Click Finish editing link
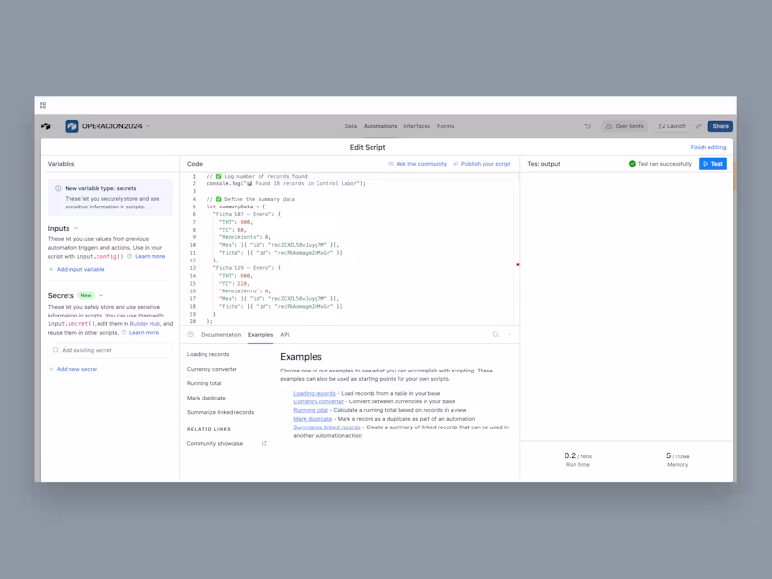The height and width of the screenshot is (579, 772). [x=708, y=147]
